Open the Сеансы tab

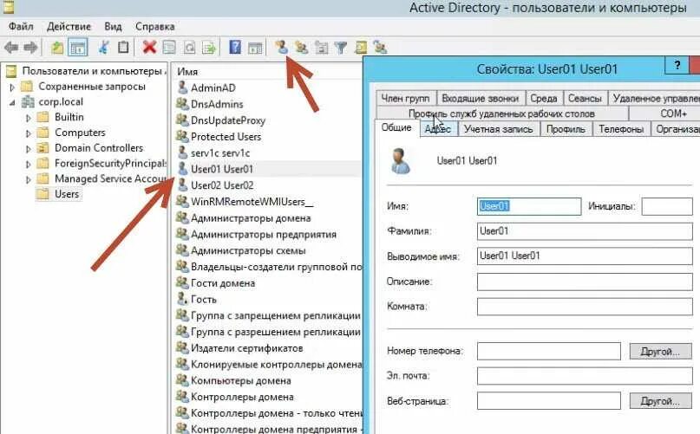585,98
